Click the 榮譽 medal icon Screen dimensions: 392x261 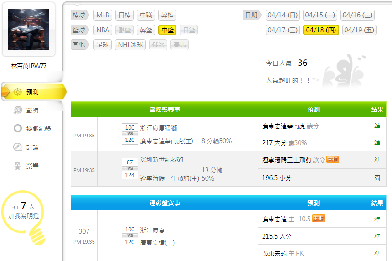18,166
